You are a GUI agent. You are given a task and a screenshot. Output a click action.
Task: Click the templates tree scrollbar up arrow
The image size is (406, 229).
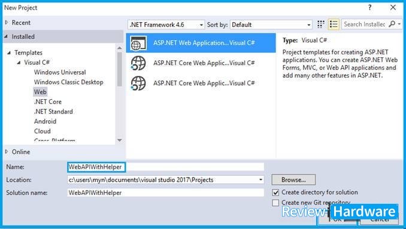(119, 48)
